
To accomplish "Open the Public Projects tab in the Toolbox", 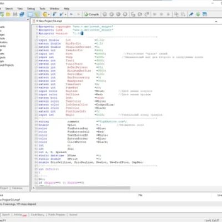I will pyautogui.click(x=57, y=215).
